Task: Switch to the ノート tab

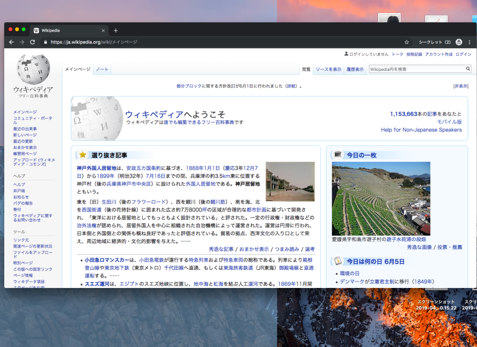Action: 102,69
